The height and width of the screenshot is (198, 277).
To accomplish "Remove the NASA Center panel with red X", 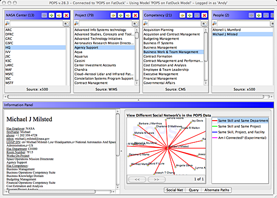I will click(x=65, y=15).
